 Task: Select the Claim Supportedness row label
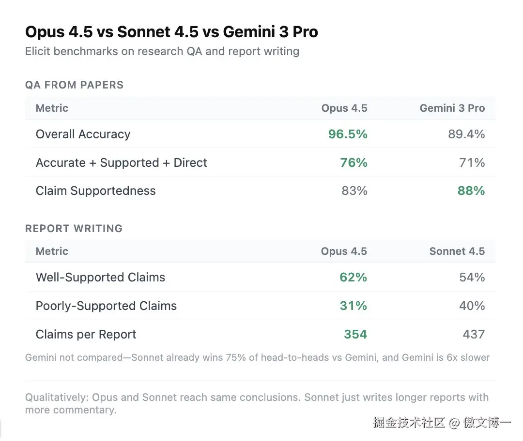tap(95, 191)
